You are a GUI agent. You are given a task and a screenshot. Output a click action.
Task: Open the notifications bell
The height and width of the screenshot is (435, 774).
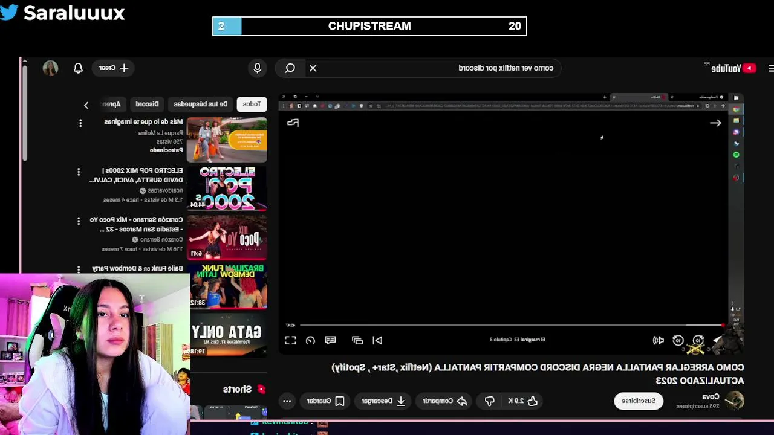tap(78, 68)
